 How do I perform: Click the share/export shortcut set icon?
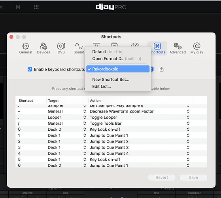(x=162, y=69)
